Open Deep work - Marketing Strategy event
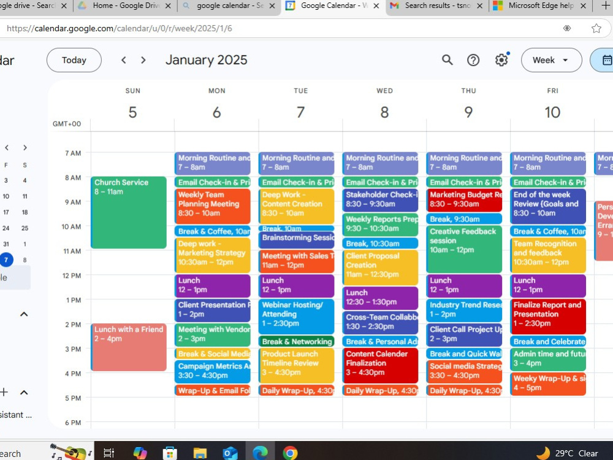 tap(212, 255)
